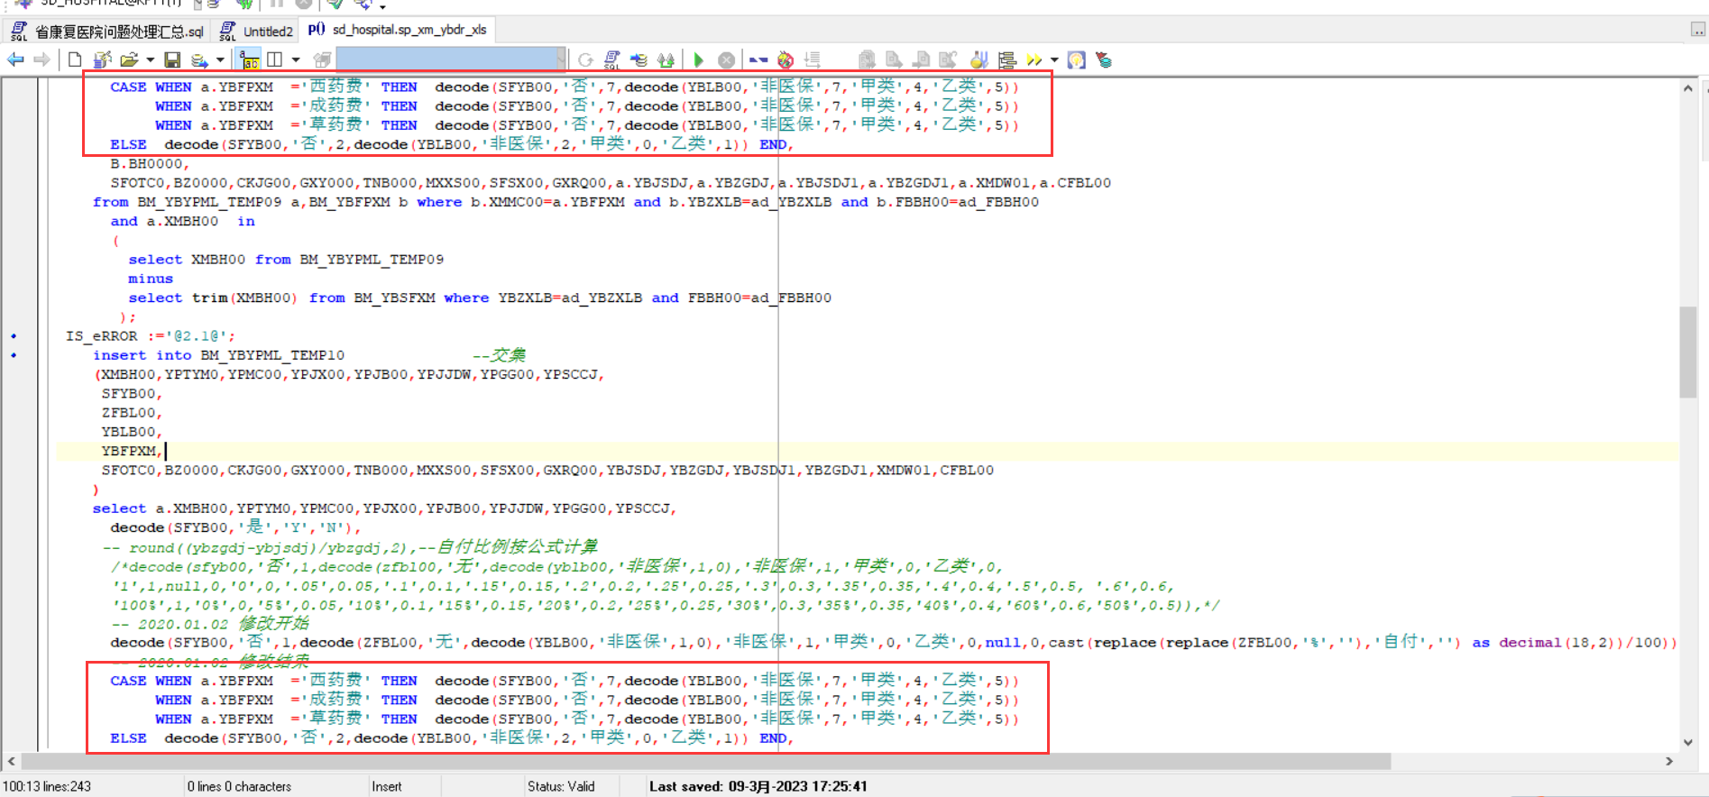This screenshot has height=797, width=1709.
Task: Save the procedure with the floppy icon
Action: pyautogui.click(x=172, y=60)
